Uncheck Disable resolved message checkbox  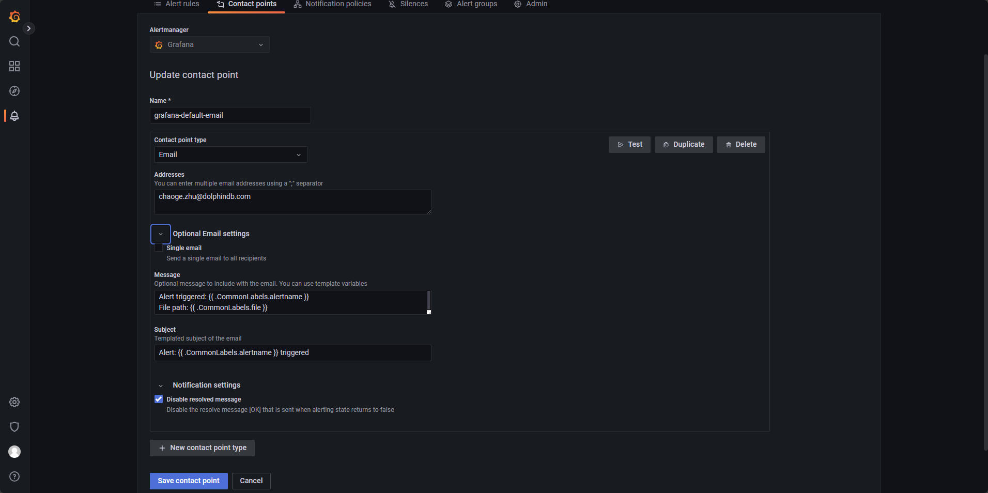[x=159, y=399]
